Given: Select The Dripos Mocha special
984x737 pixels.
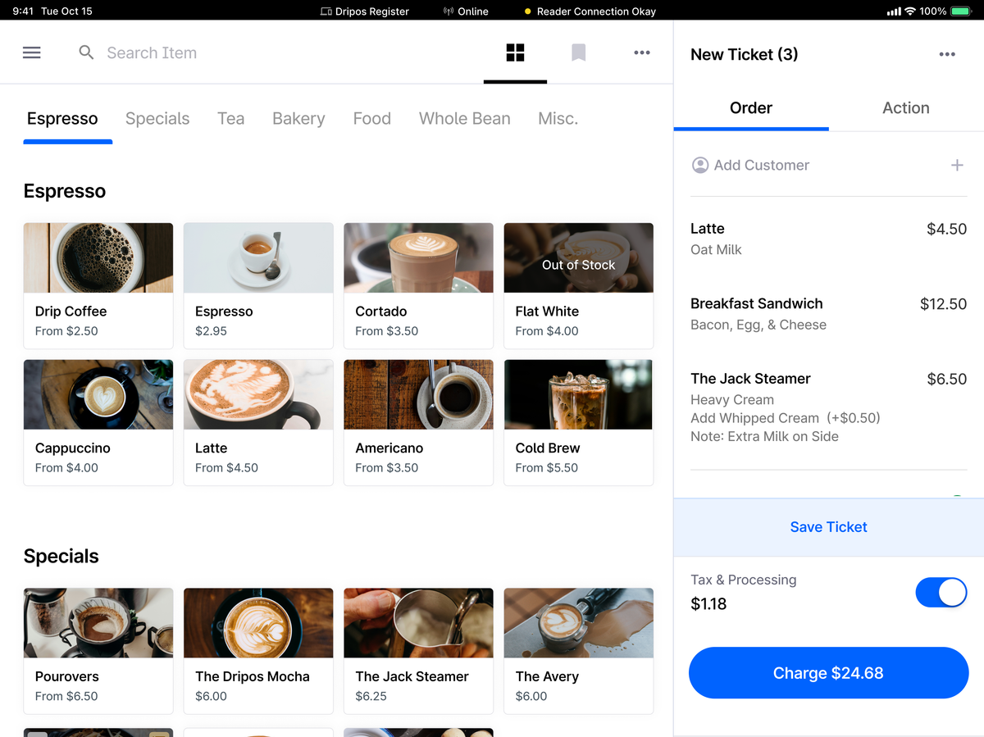Looking at the screenshot, I should point(258,650).
